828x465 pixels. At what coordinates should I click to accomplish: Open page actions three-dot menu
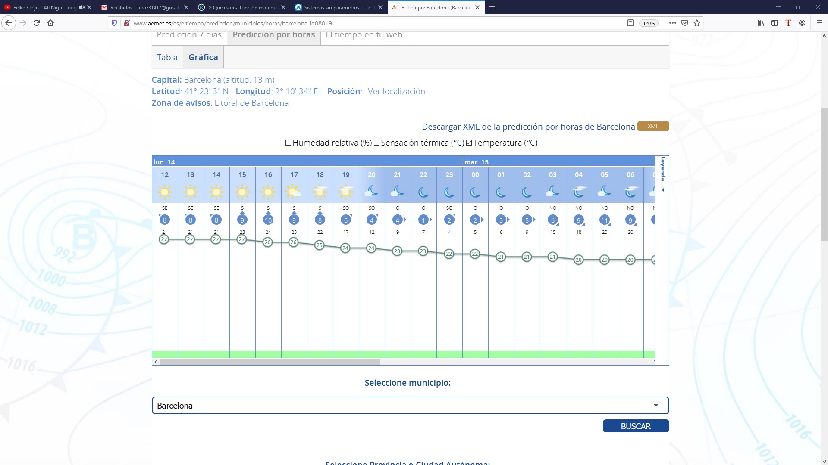click(672, 23)
